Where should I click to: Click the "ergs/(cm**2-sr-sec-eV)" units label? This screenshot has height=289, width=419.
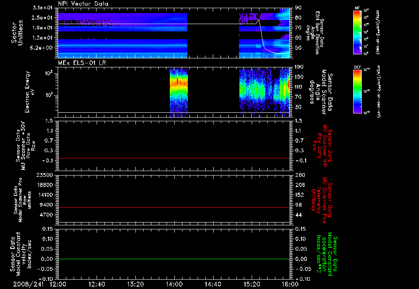coord(378,91)
